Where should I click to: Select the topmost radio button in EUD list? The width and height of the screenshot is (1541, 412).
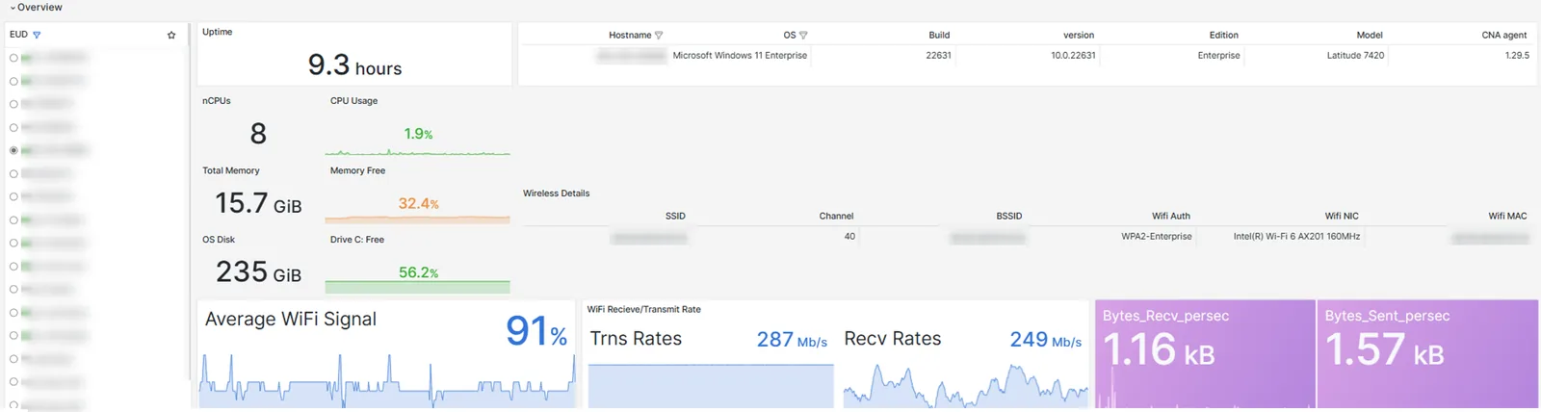tap(13, 58)
